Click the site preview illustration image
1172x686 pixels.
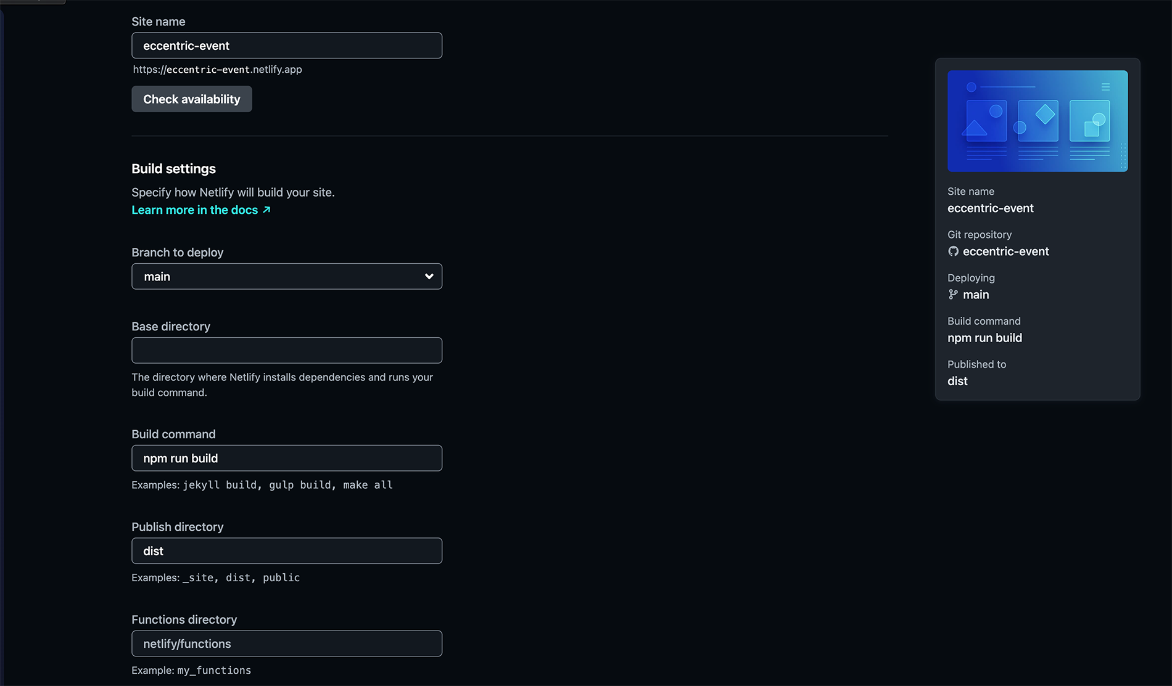(1037, 121)
